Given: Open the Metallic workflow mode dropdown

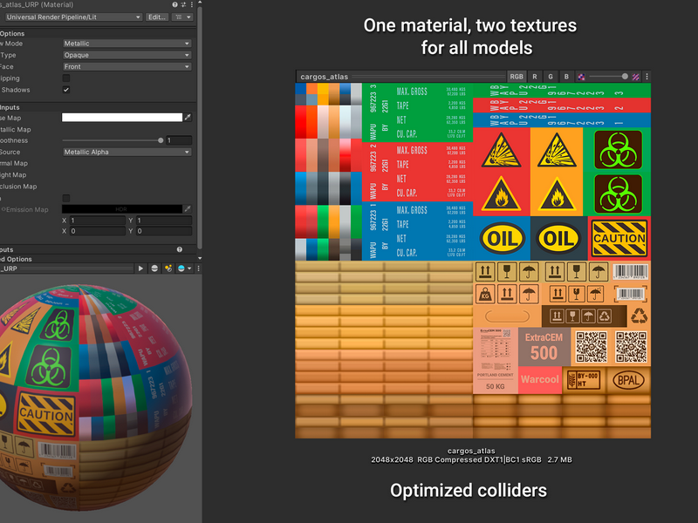Looking at the screenshot, I should click(127, 44).
